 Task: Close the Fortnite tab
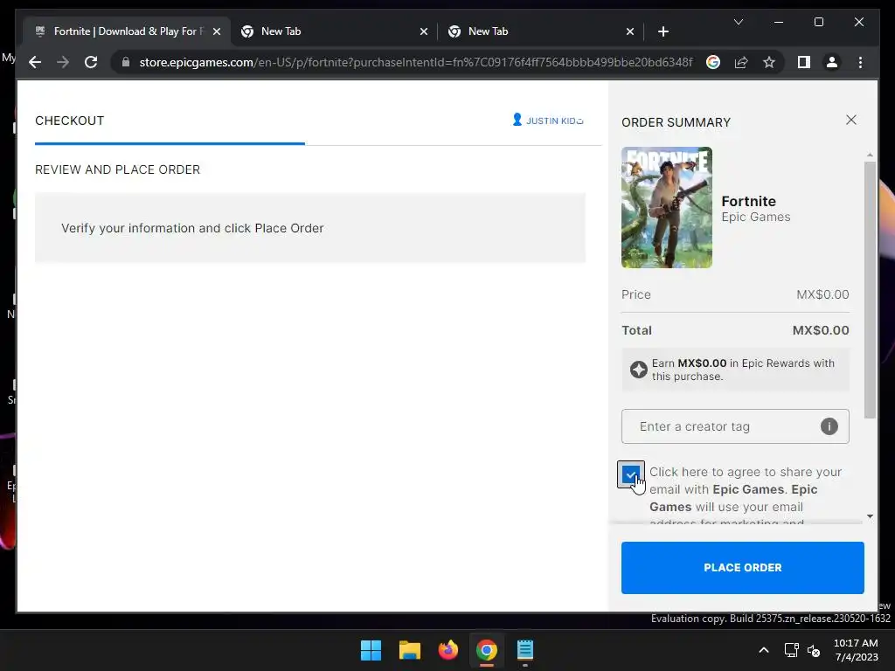pyautogui.click(x=217, y=31)
